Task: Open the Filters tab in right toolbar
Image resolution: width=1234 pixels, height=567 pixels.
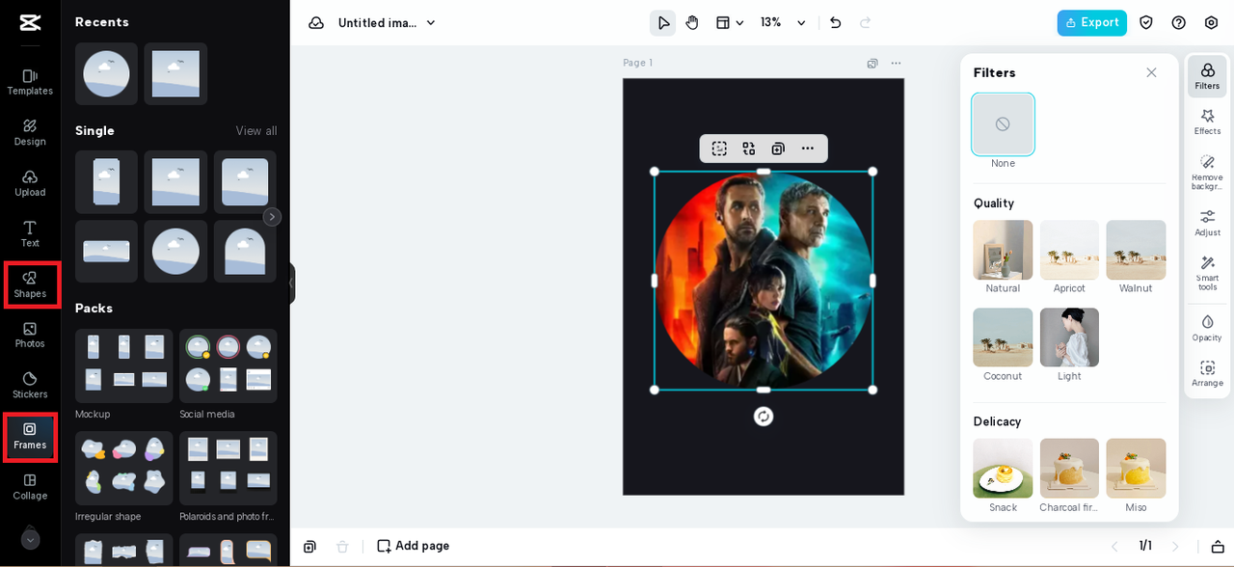Action: coord(1207,76)
